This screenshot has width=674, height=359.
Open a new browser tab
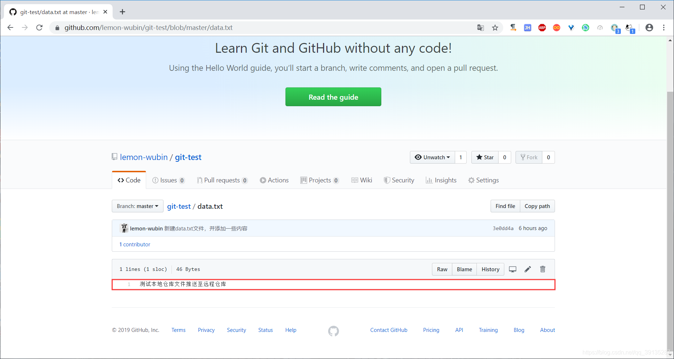coord(122,12)
